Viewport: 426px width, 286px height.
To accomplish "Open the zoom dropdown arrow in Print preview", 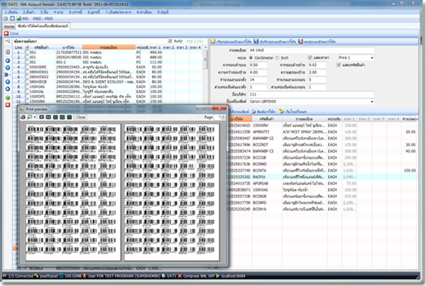I will (35, 117).
